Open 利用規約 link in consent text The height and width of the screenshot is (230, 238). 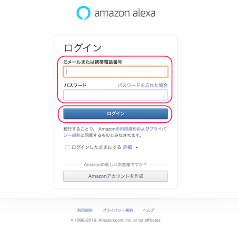point(128,129)
